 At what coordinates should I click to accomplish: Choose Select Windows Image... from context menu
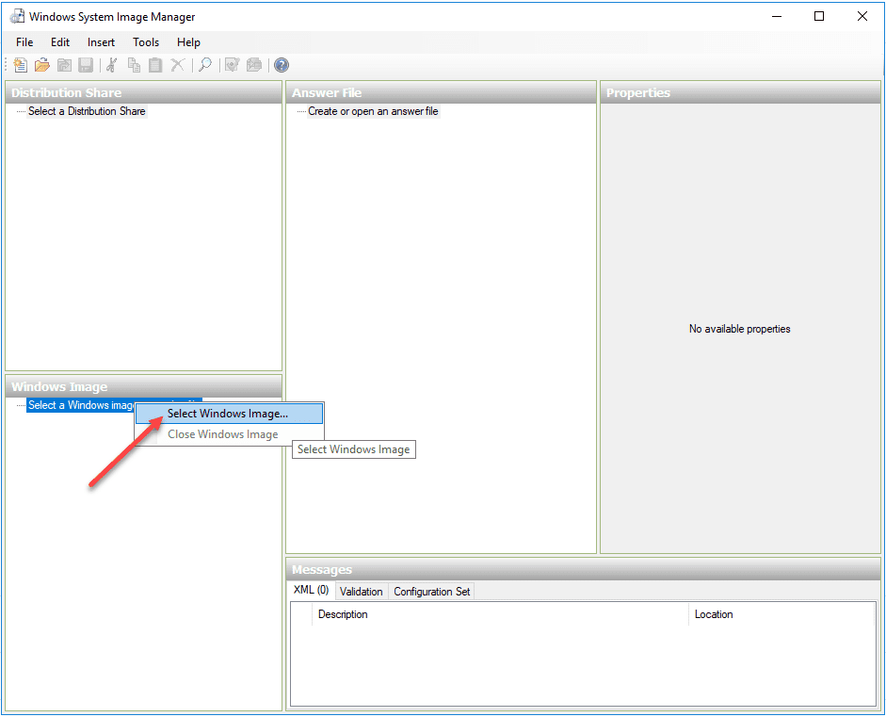229,414
